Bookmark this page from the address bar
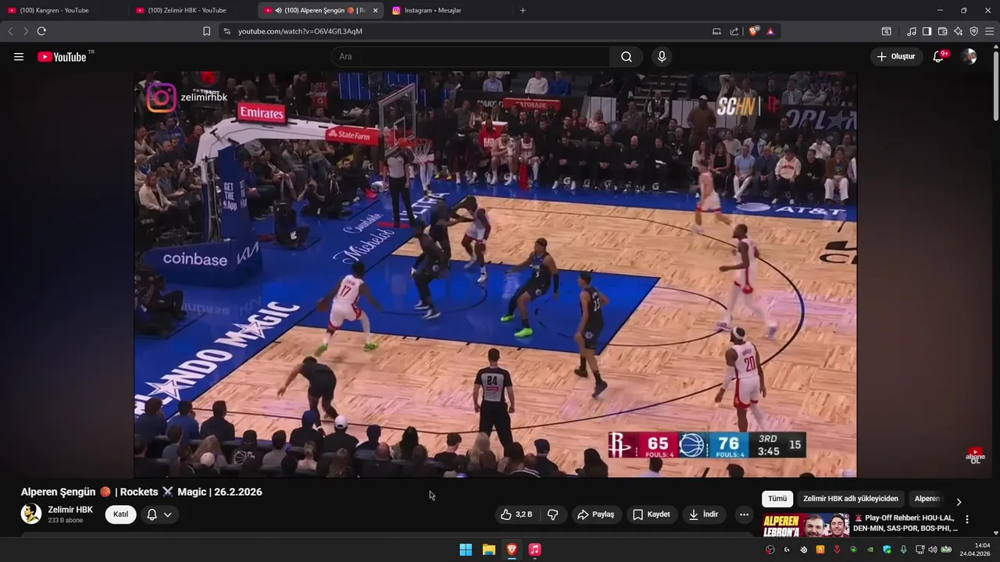Screen dimensions: 1000x562 click(206, 31)
